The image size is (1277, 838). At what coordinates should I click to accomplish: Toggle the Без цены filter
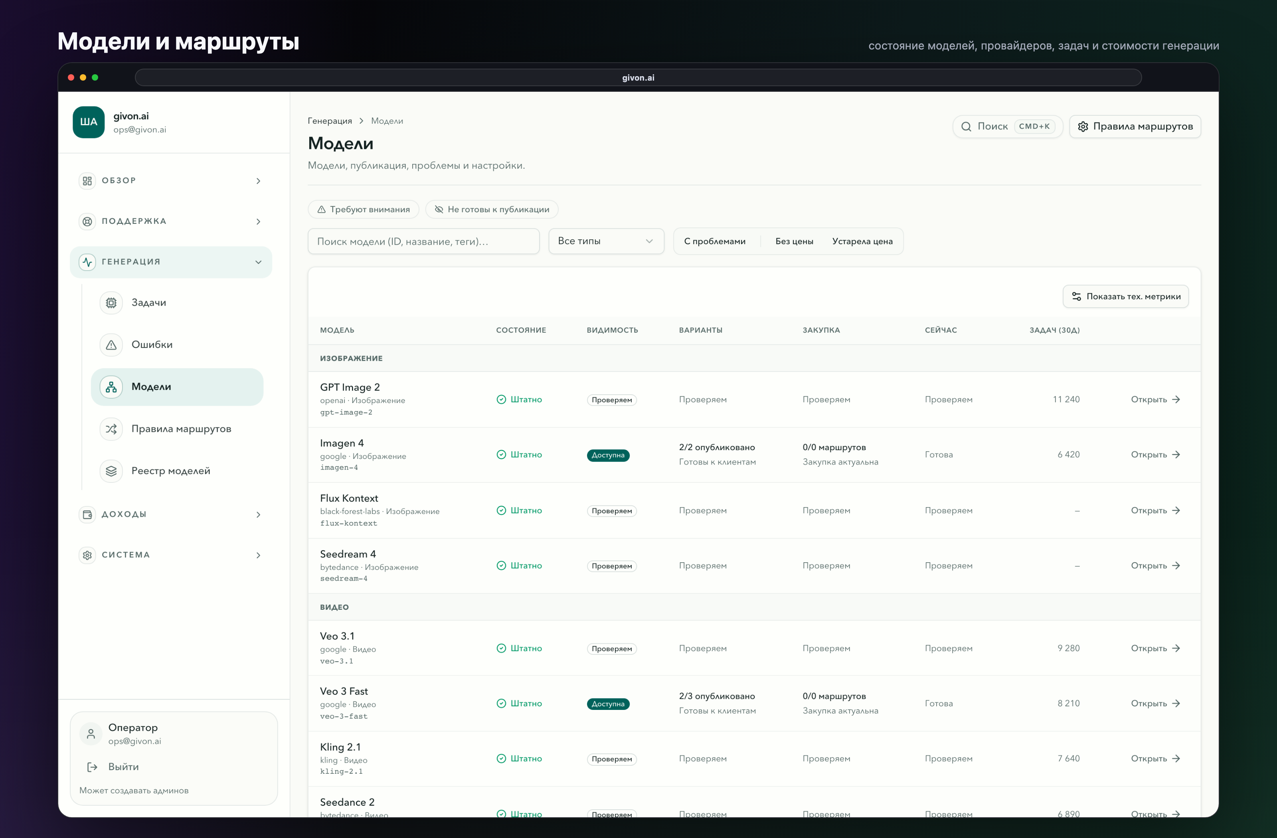coord(794,241)
